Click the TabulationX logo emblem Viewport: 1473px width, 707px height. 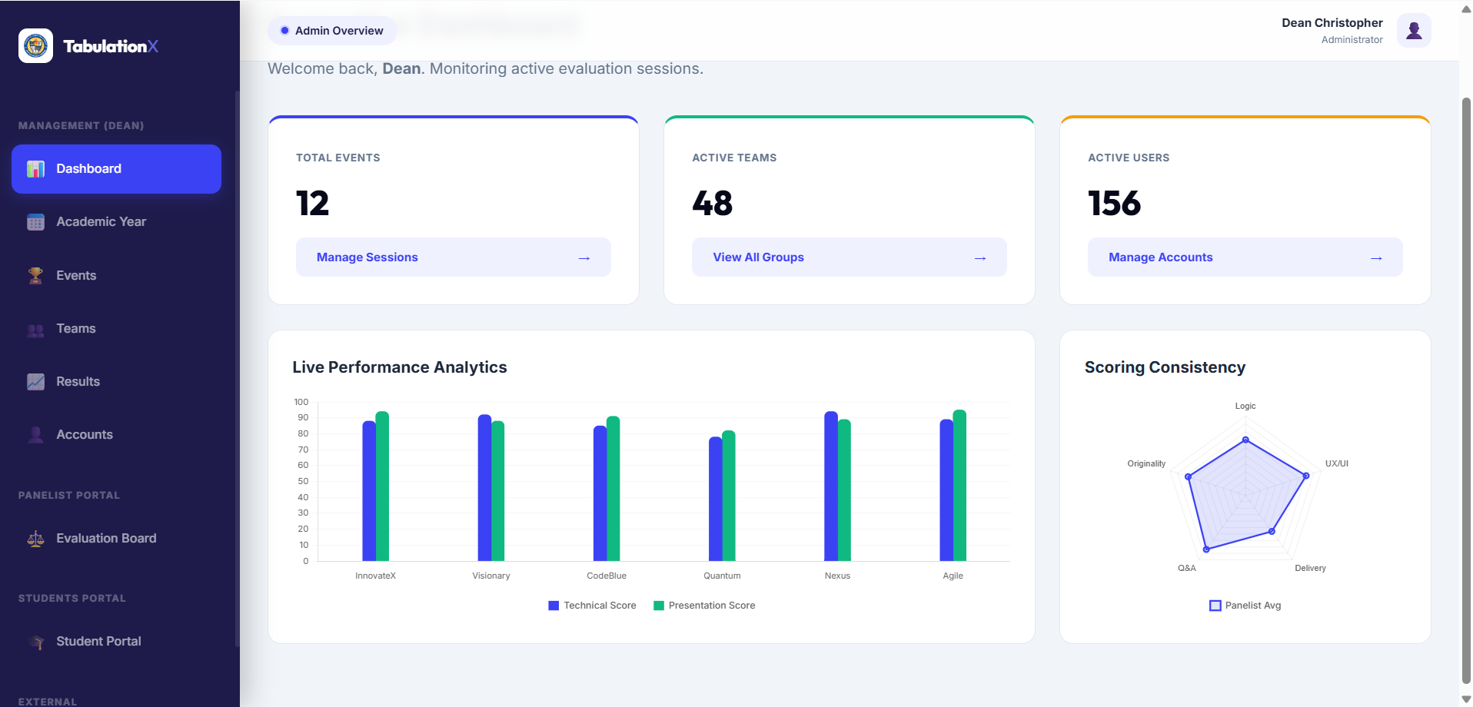coord(35,46)
